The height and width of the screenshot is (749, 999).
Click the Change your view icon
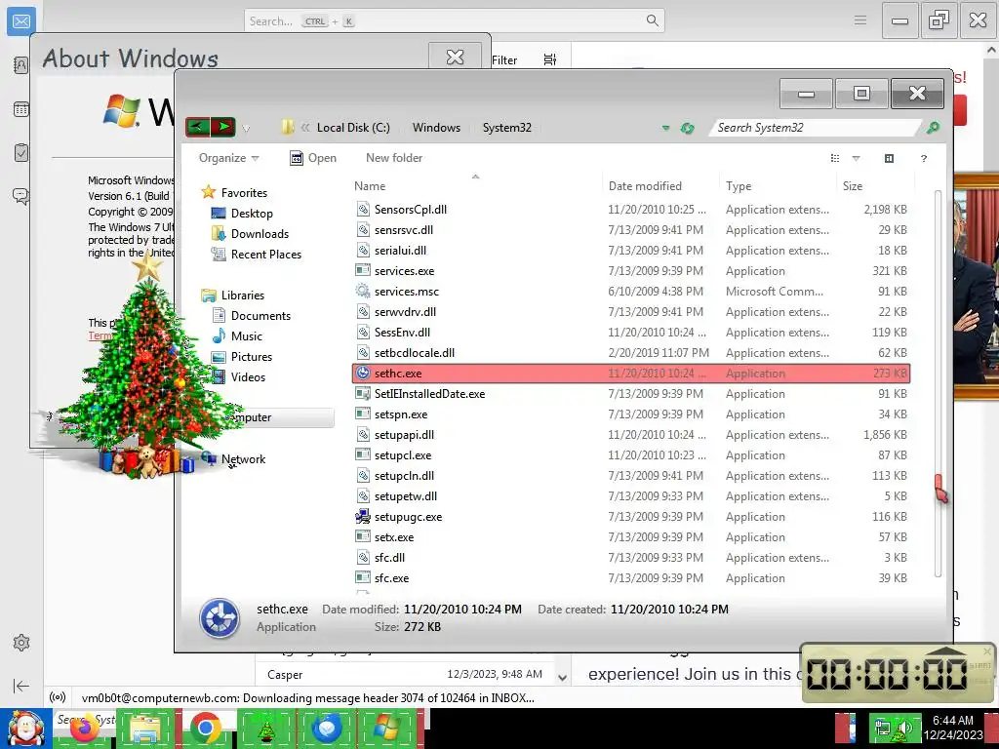pyautogui.click(x=835, y=158)
